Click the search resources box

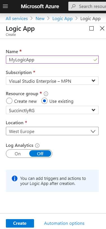click(x=87, y=6)
